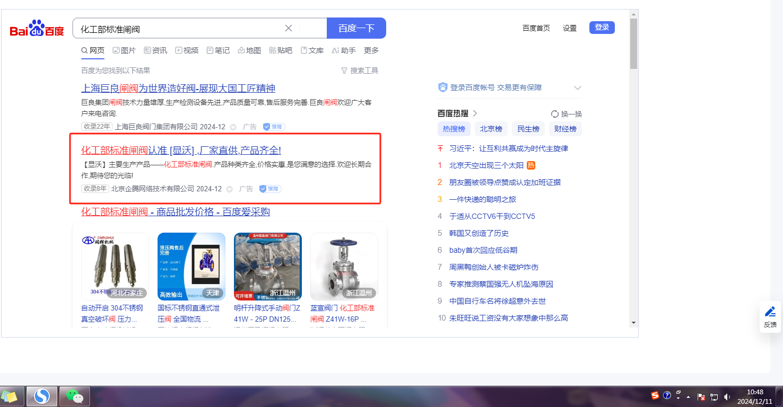This screenshot has height=407, width=783.
Task: Open the 朋友圈被领导点赞成认定加班证据 hot search
Action: coord(505,182)
